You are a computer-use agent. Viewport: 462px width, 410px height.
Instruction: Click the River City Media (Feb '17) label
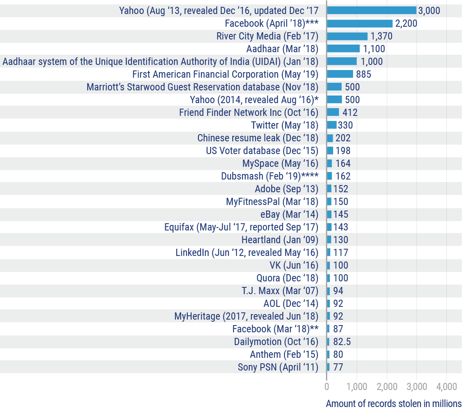[267, 36]
